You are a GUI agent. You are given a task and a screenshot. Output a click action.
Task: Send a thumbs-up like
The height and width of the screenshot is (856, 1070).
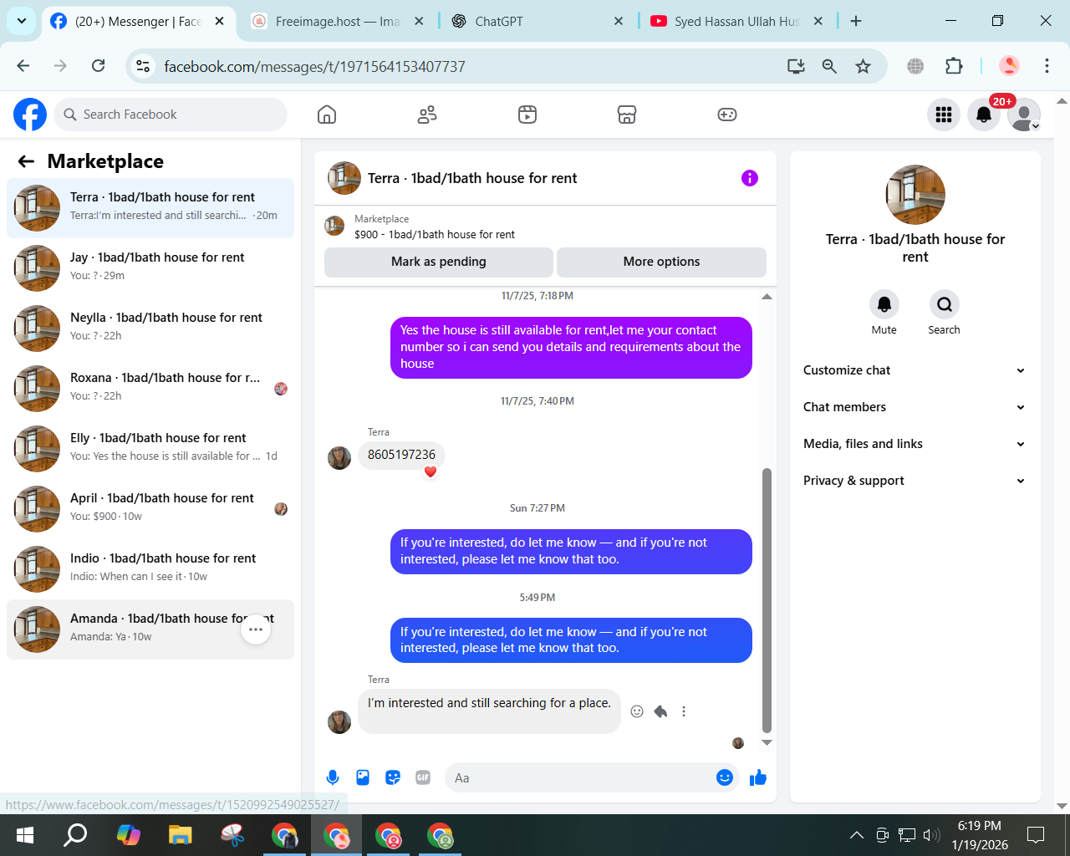pyautogui.click(x=758, y=777)
